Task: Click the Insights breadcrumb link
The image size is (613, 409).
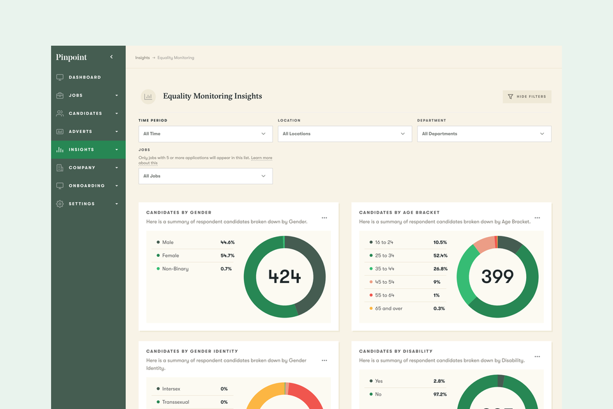Action: 142,58
